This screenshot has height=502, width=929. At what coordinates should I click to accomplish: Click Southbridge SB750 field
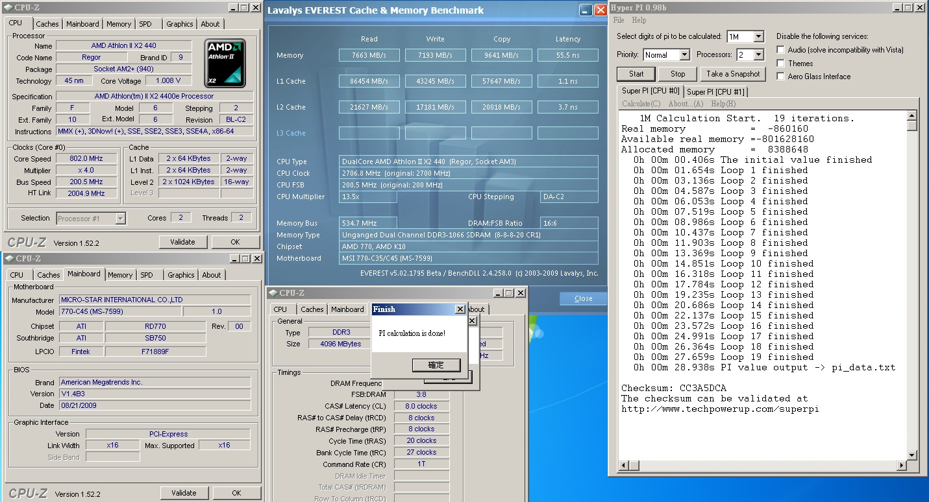155,338
